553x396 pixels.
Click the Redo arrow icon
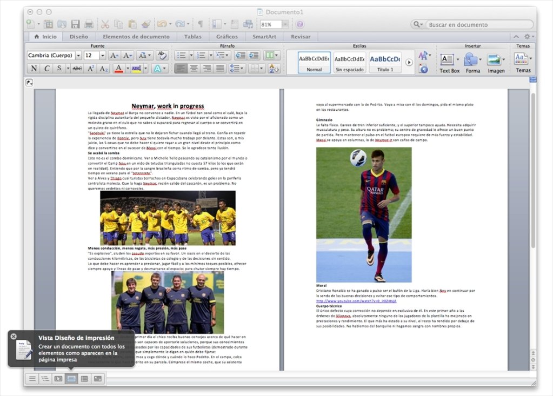pos(180,24)
